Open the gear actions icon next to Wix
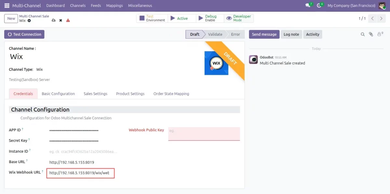Viewport: 390px width, 194px height. 29,20
